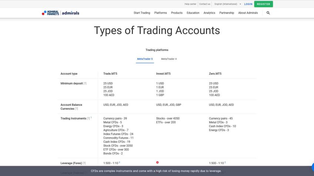Click help icon next to Trading Instruments
Screen dimensions: 314x176
(88, 118)
